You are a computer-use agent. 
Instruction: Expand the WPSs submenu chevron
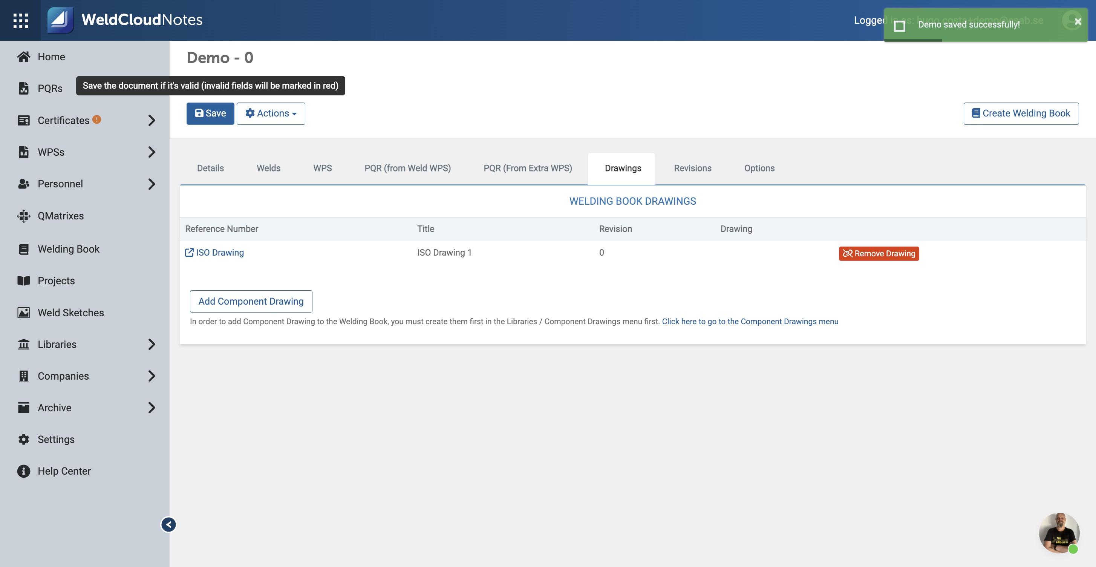point(152,152)
